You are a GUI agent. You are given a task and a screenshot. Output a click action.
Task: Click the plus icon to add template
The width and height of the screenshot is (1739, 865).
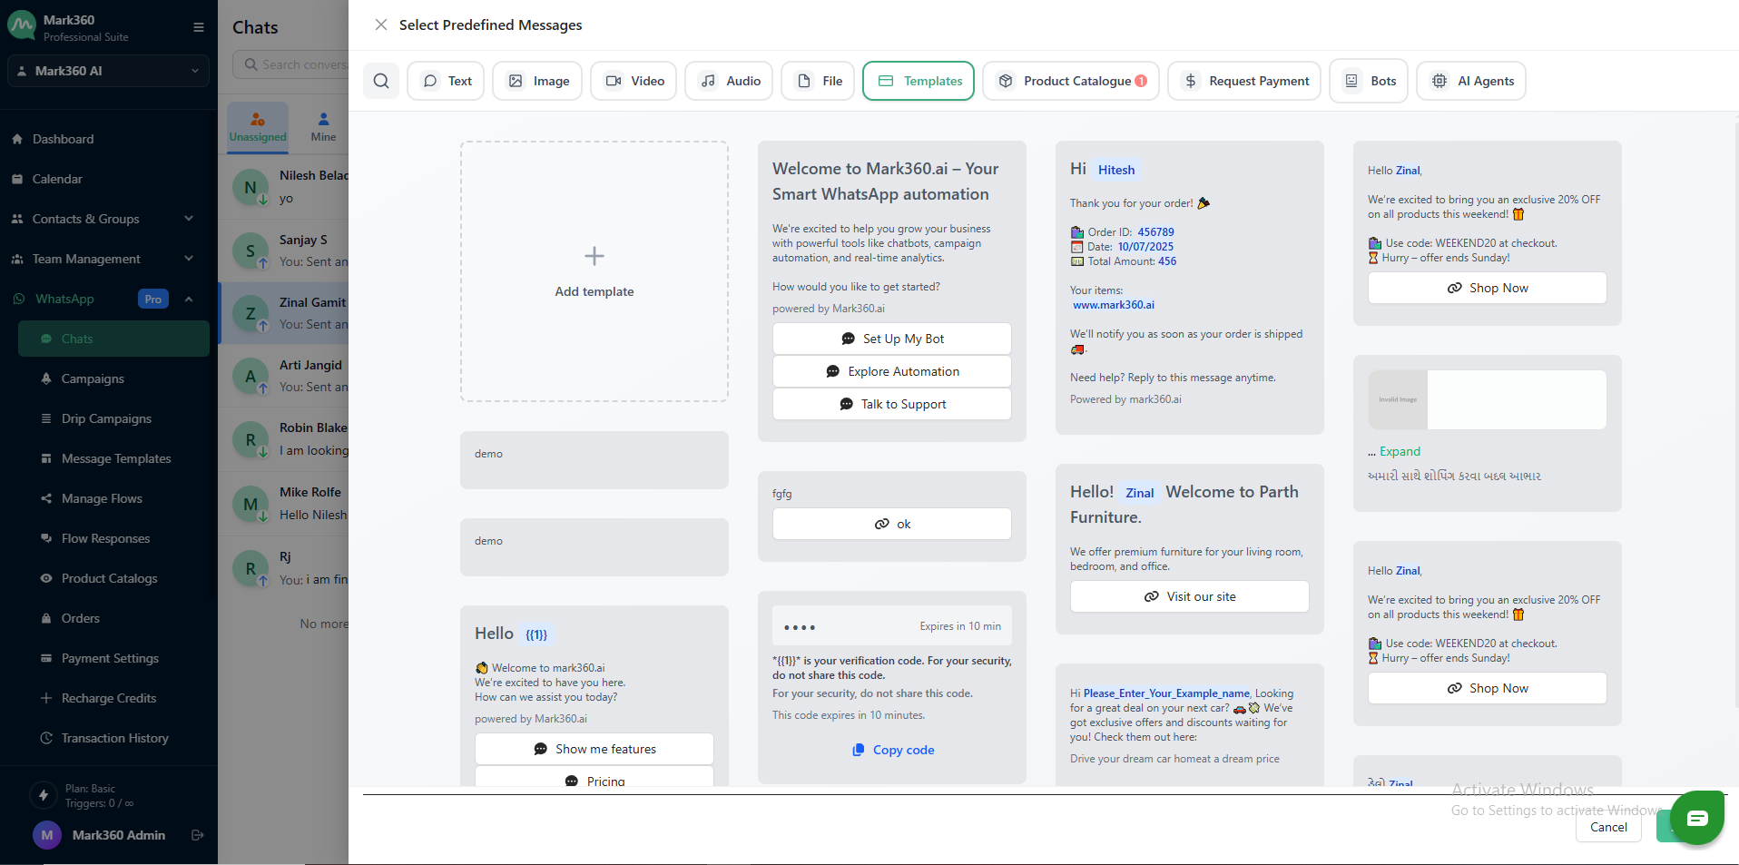tap(594, 256)
